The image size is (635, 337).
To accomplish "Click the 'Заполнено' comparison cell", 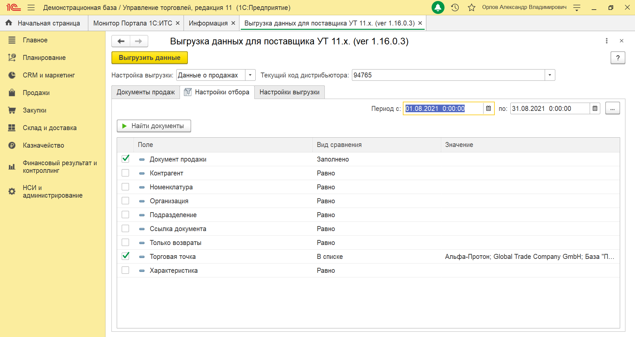I will tap(377, 159).
